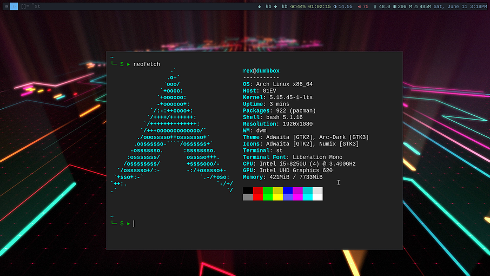Viewport: 490px width, 276px height.
Task: Click the memory chip icon beside 296 M
Action: click(x=395, y=6)
